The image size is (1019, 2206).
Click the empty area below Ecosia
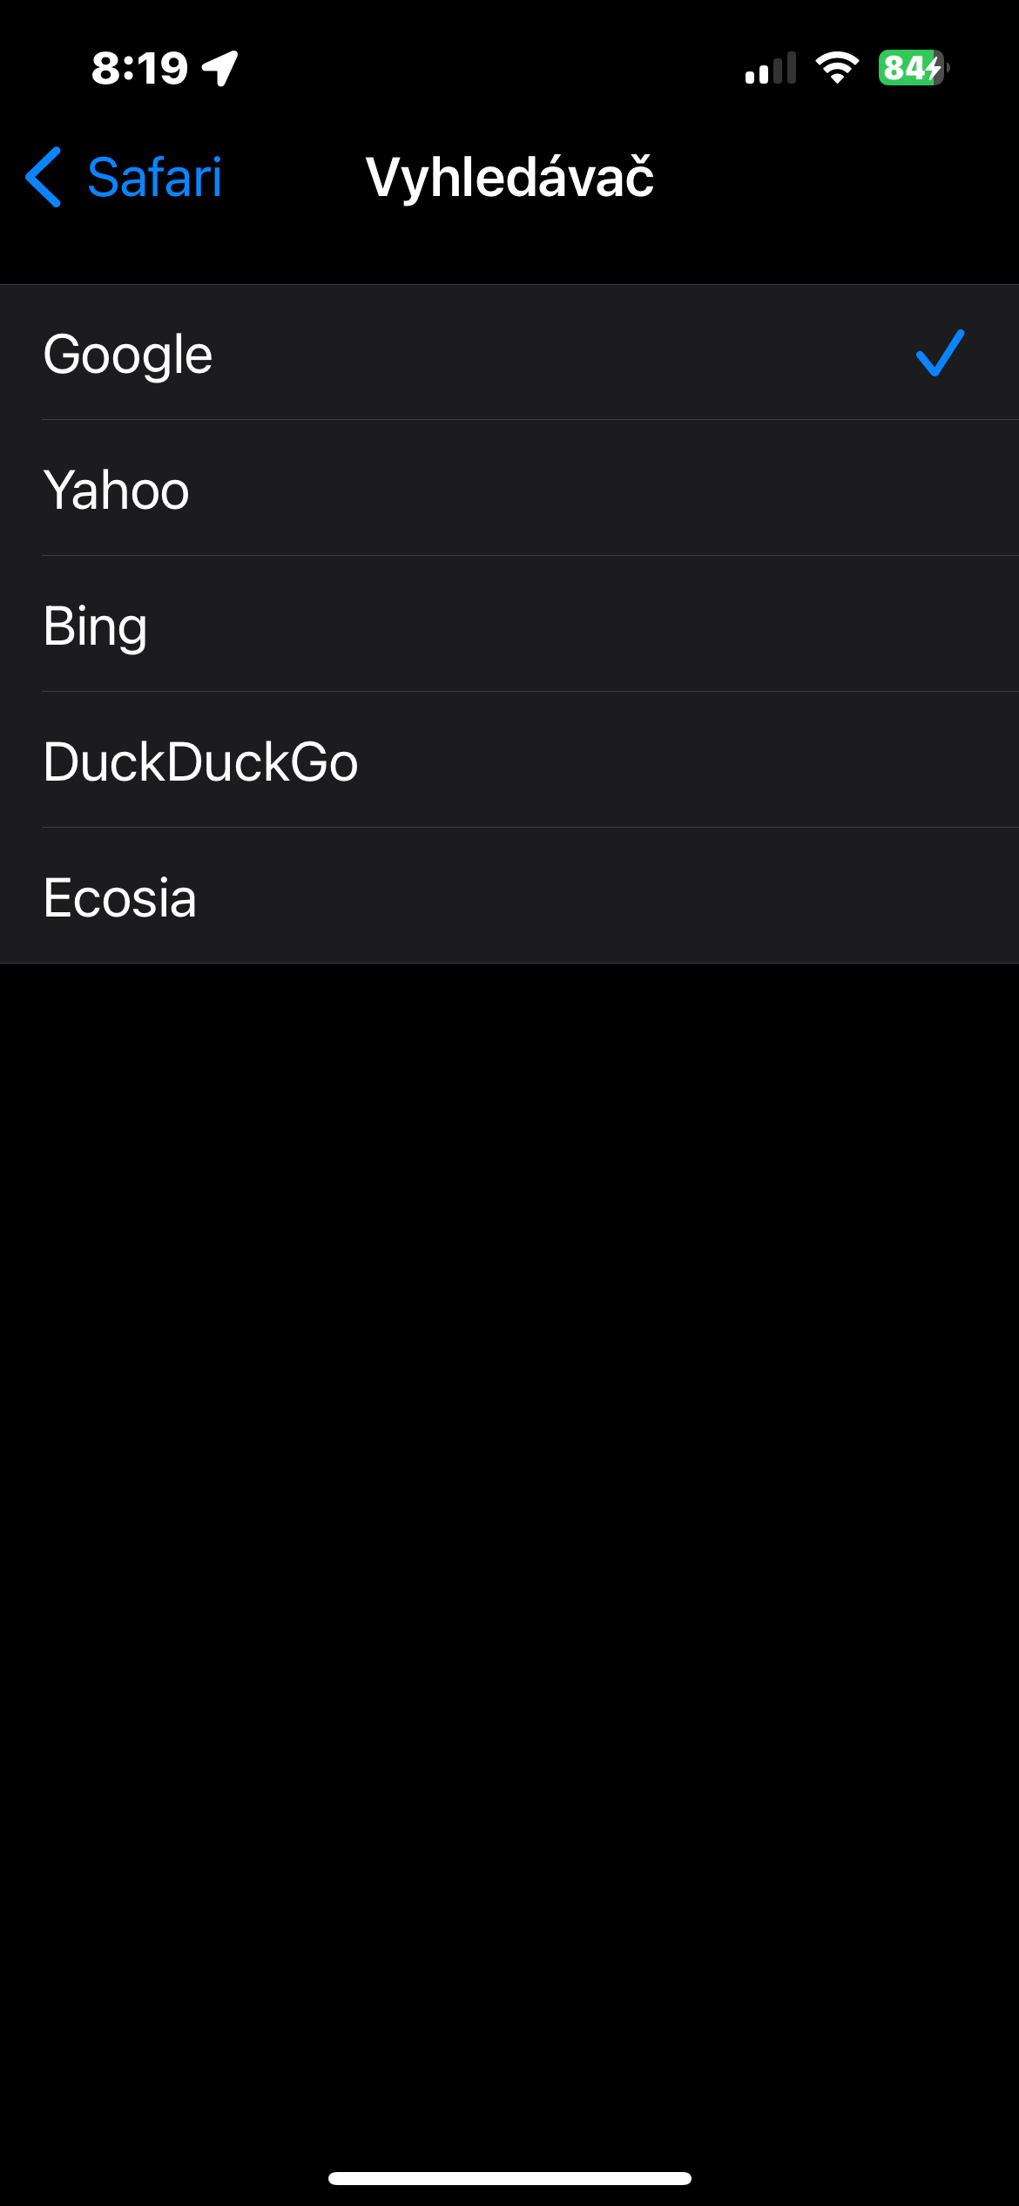point(509,1481)
